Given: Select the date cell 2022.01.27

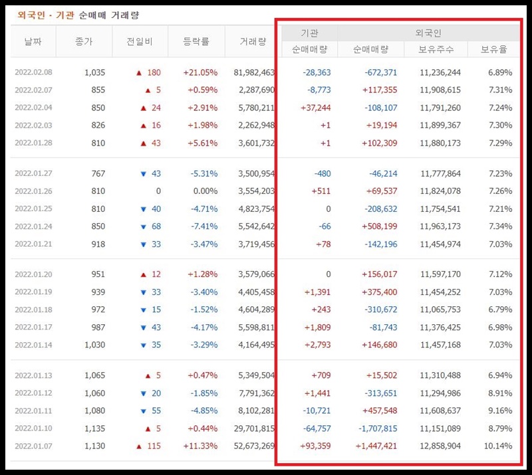Looking at the screenshot, I should pyautogui.click(x=34, y=173).
